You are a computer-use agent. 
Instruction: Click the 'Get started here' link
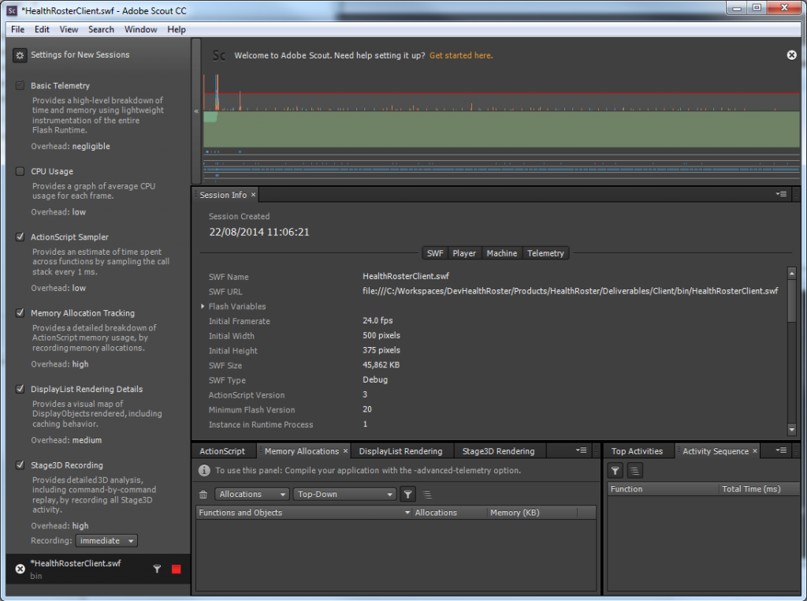pyautogui.click(x=461, y=56)
